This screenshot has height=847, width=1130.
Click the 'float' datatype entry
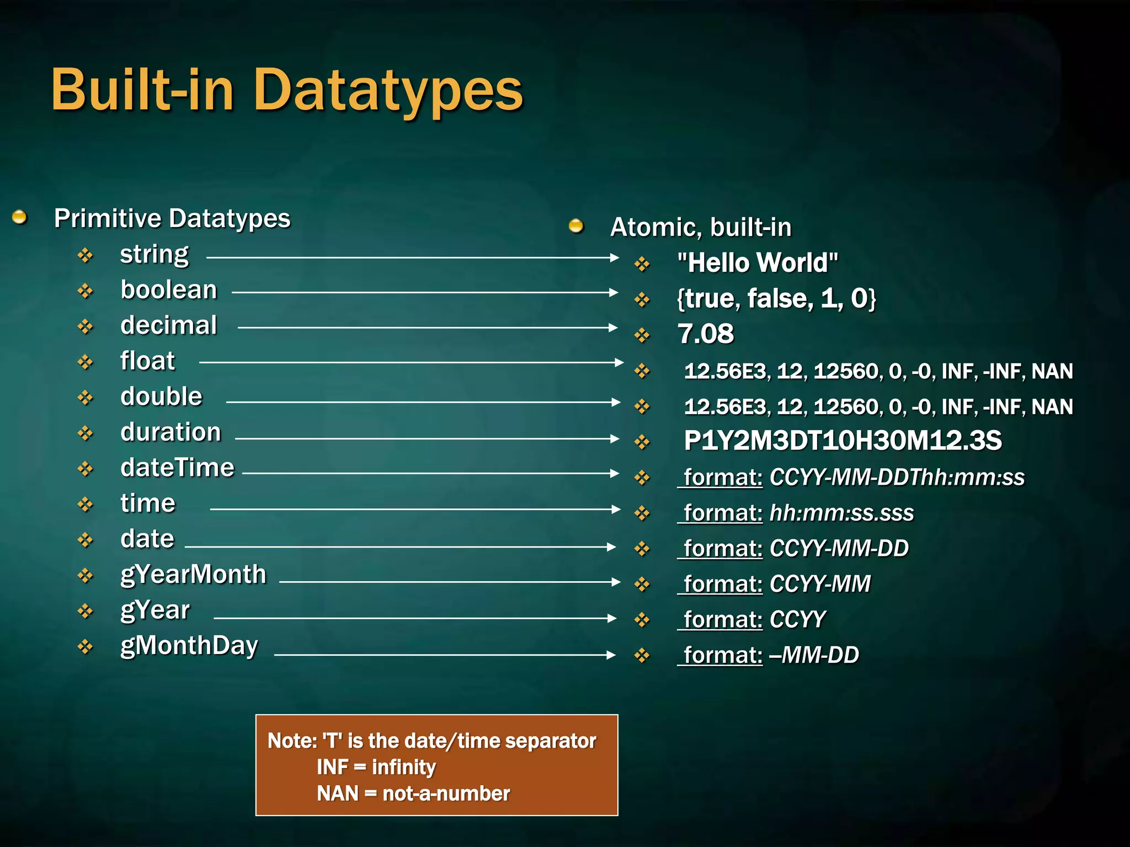point(147,361)
